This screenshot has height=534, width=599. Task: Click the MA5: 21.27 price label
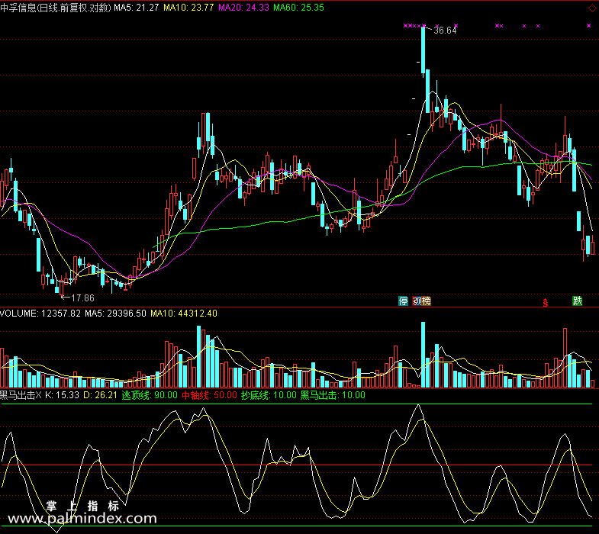pyautogui.click(x=137, y=8)
